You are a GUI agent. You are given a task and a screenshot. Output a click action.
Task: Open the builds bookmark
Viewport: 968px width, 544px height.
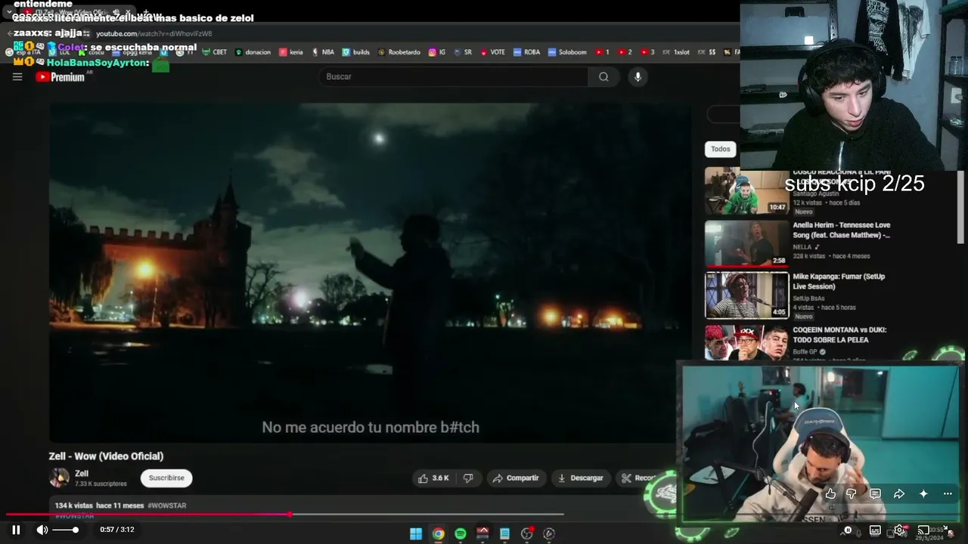coord(356,52)
